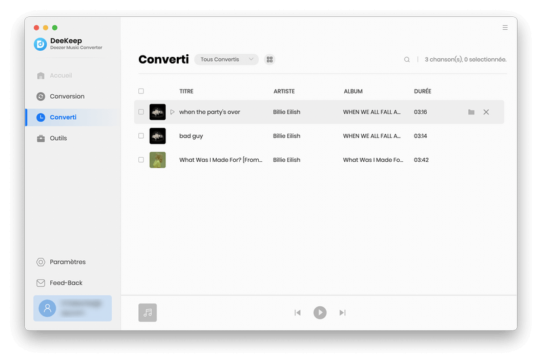Click the green fullscreen window button
The image size is (542, 363).
pyautogui.click(x=55, y=28)
